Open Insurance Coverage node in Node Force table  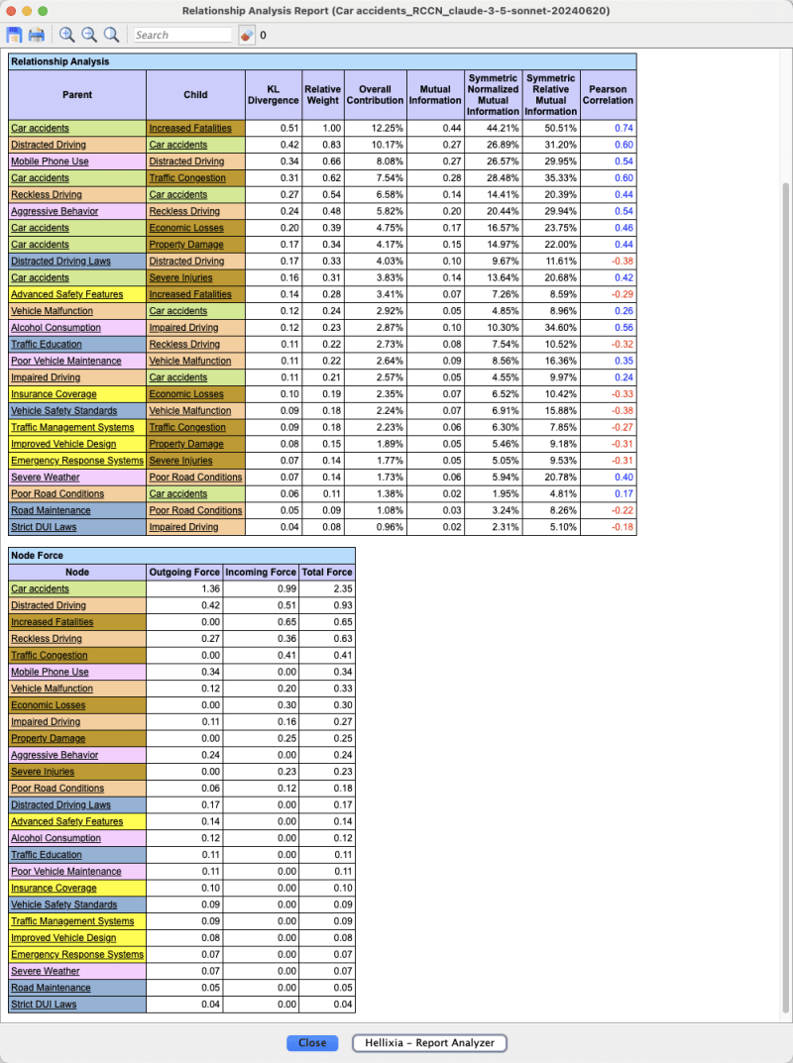(x=54, y=888)
